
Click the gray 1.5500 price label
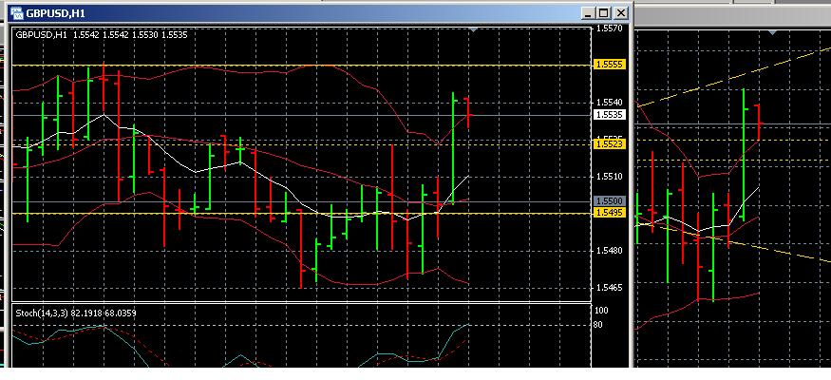[608, 201]
